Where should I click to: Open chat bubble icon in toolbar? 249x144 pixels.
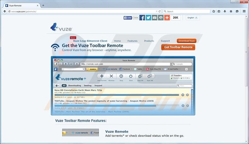coord(237,11)
